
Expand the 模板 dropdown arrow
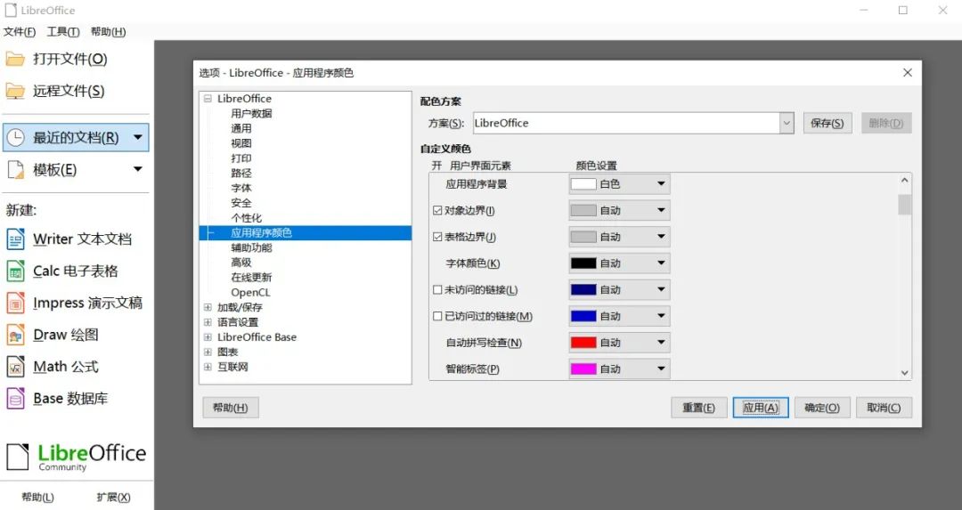(138, 169)
